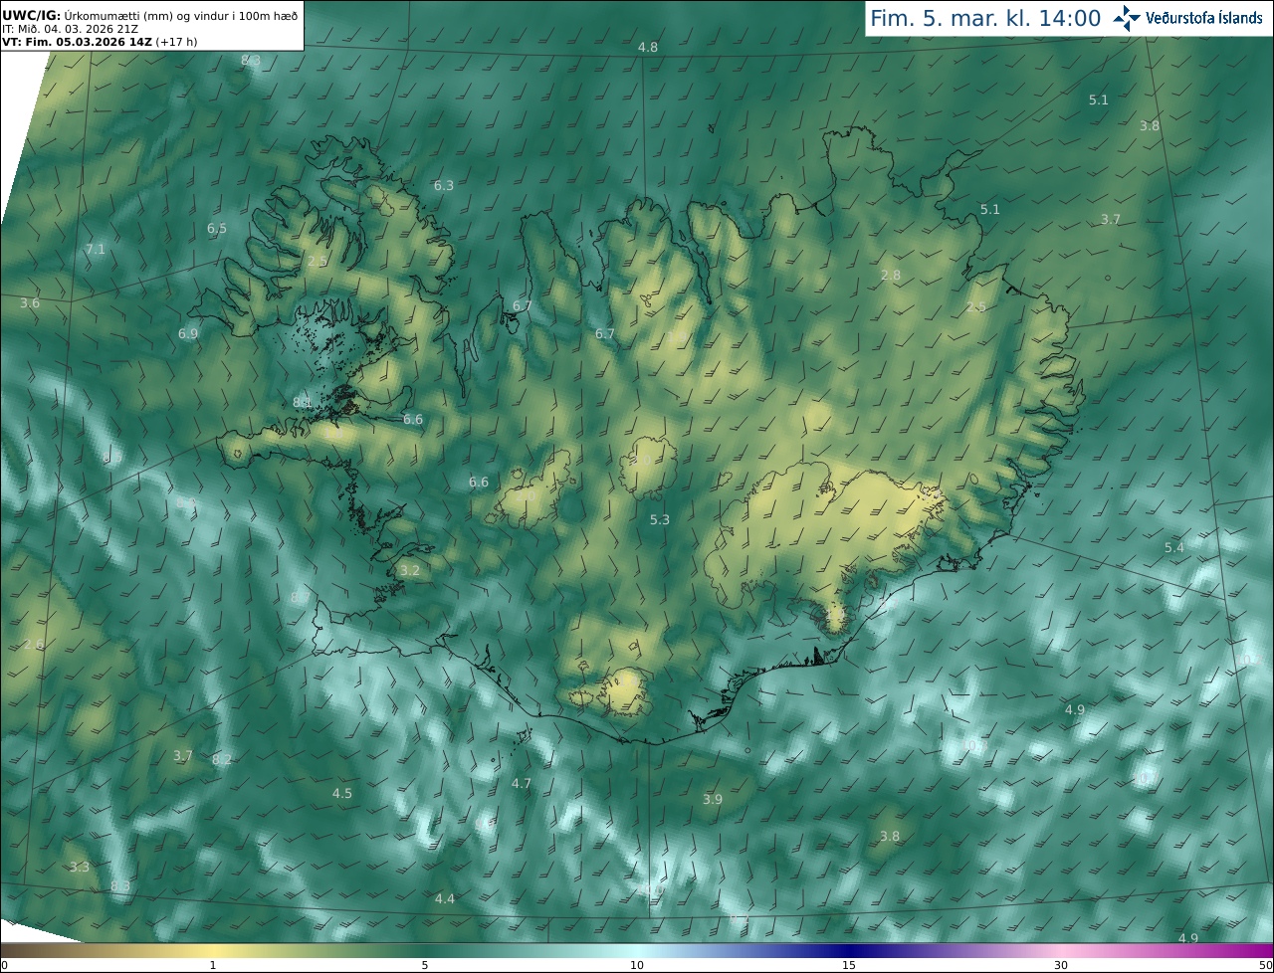Viewport: 1274px width, 973px height.
Task: Click the 3.6 value on the map
Action: click(30, 303)
